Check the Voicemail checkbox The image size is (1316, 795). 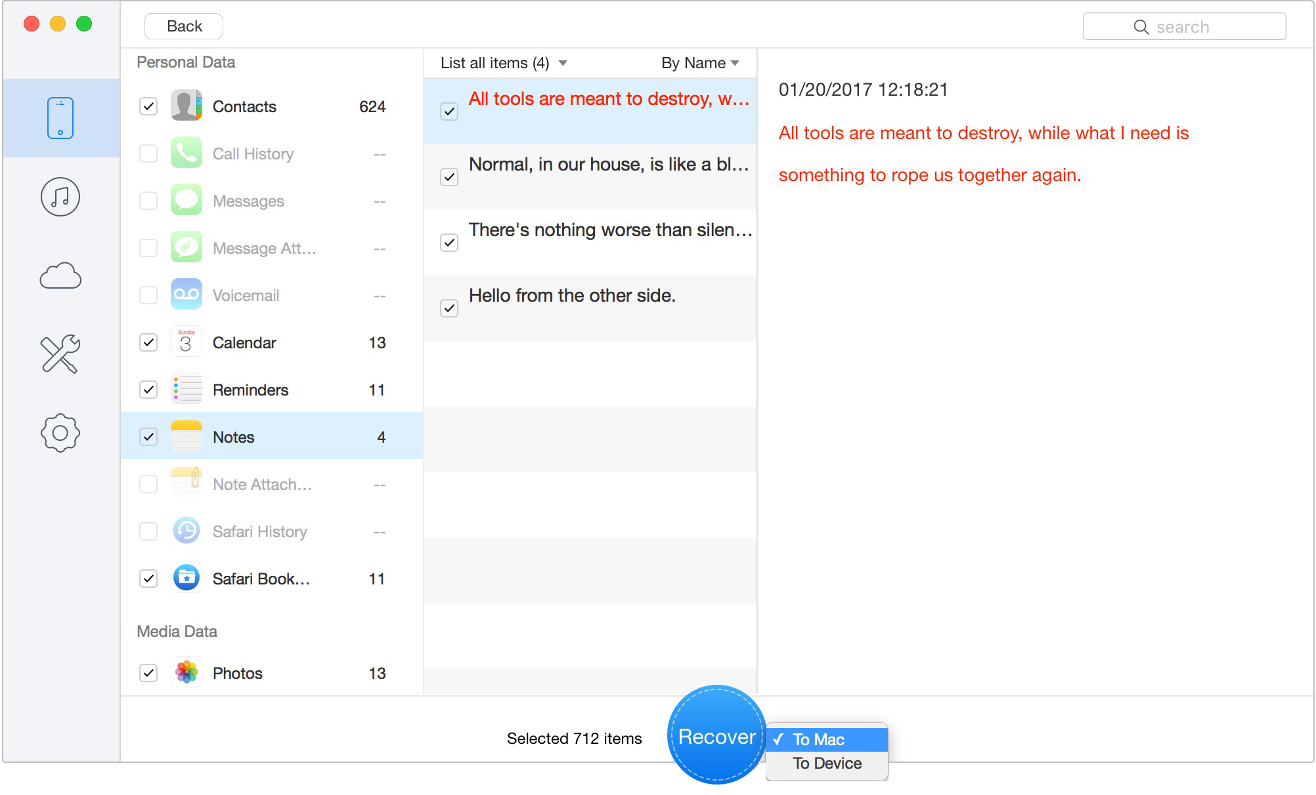[148, 295]
